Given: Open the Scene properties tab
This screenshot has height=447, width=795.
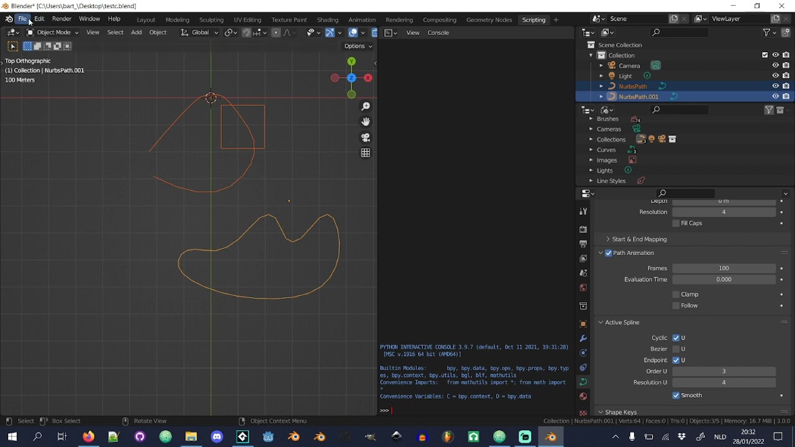Looking at the screenshot, I should [583, 273].
